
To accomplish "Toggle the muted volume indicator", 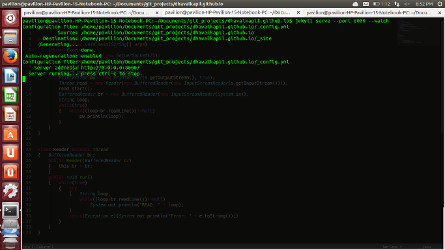I will tap(407, 4).
